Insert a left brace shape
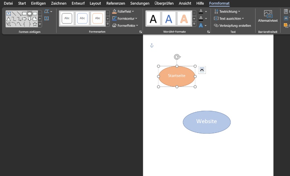This screenshot has height=176, width=290. [x=24, y=24]
